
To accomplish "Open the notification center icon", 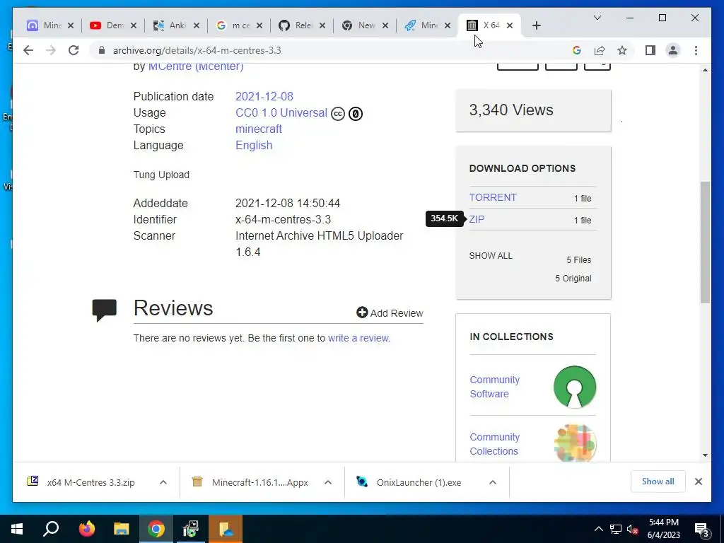I will tap(701, 529).
